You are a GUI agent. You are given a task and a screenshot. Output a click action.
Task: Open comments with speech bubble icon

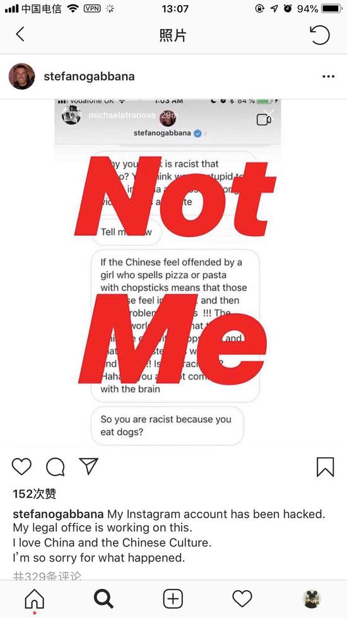[56, 467]
